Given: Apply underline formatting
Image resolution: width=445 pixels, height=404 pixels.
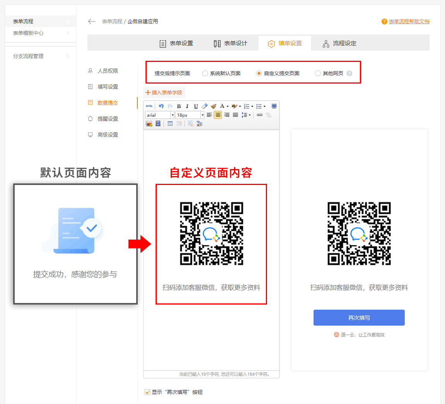Looking at the screenshot, I should click(196, 106).
